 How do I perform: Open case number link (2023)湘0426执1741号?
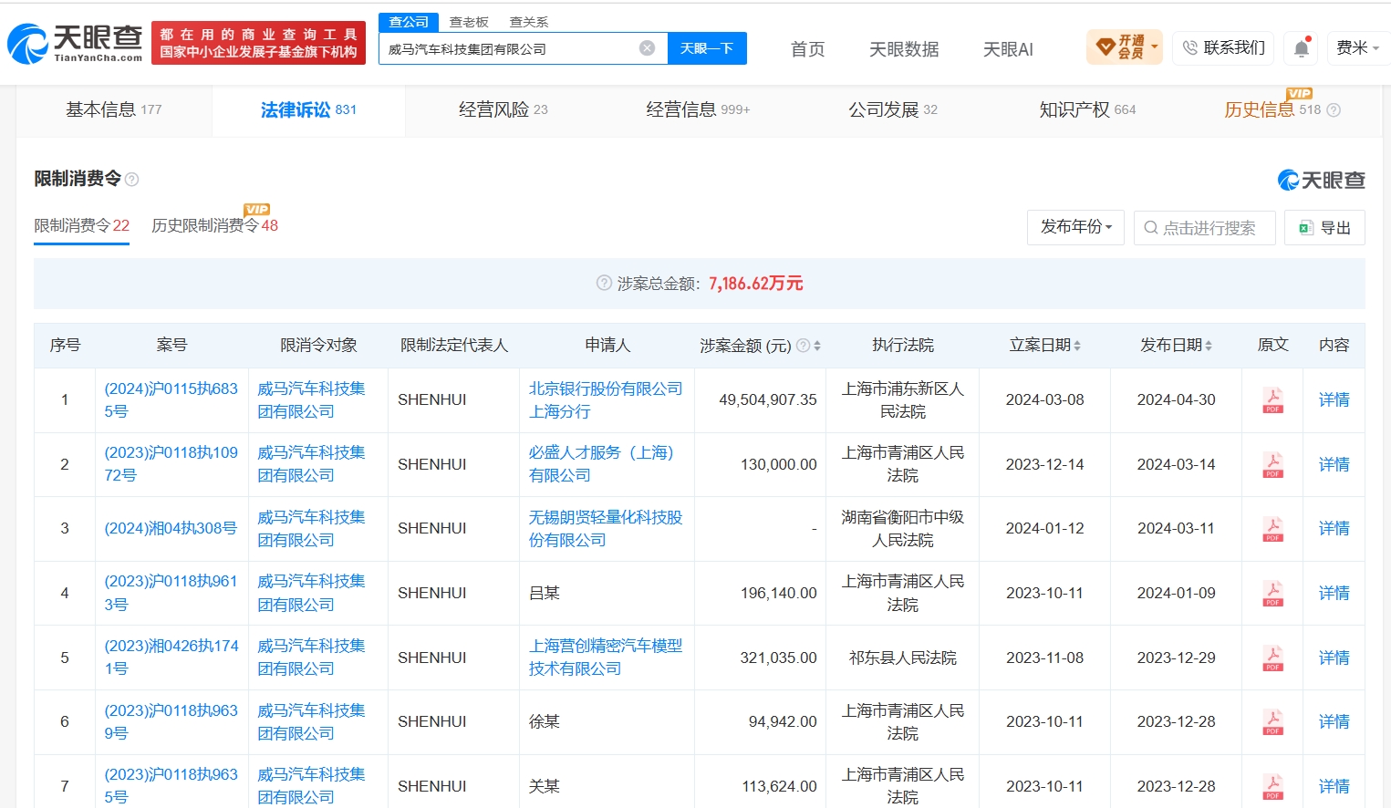click(x=171, y=657)
